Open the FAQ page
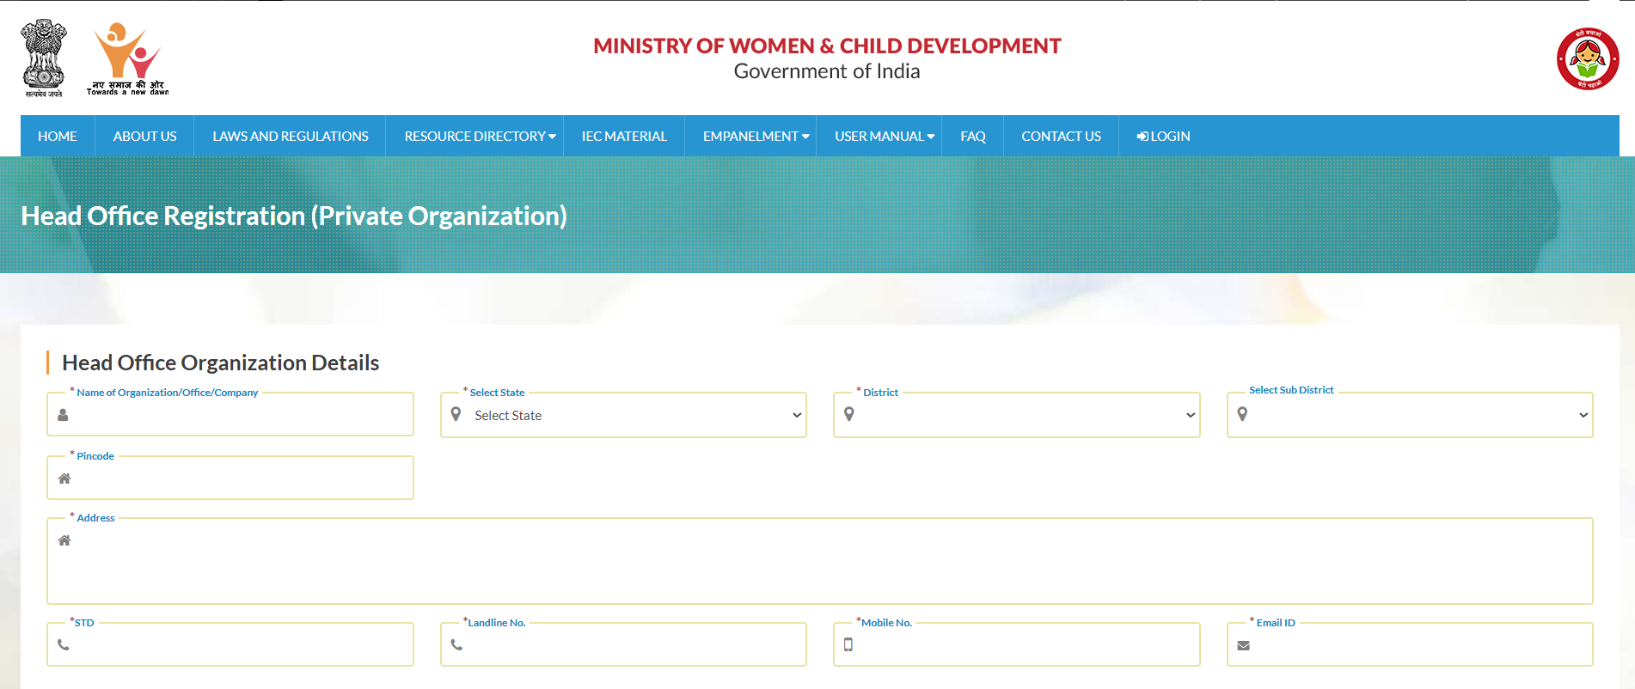The height and width of the screenshot is (689, 1635). tap(972, 137)
